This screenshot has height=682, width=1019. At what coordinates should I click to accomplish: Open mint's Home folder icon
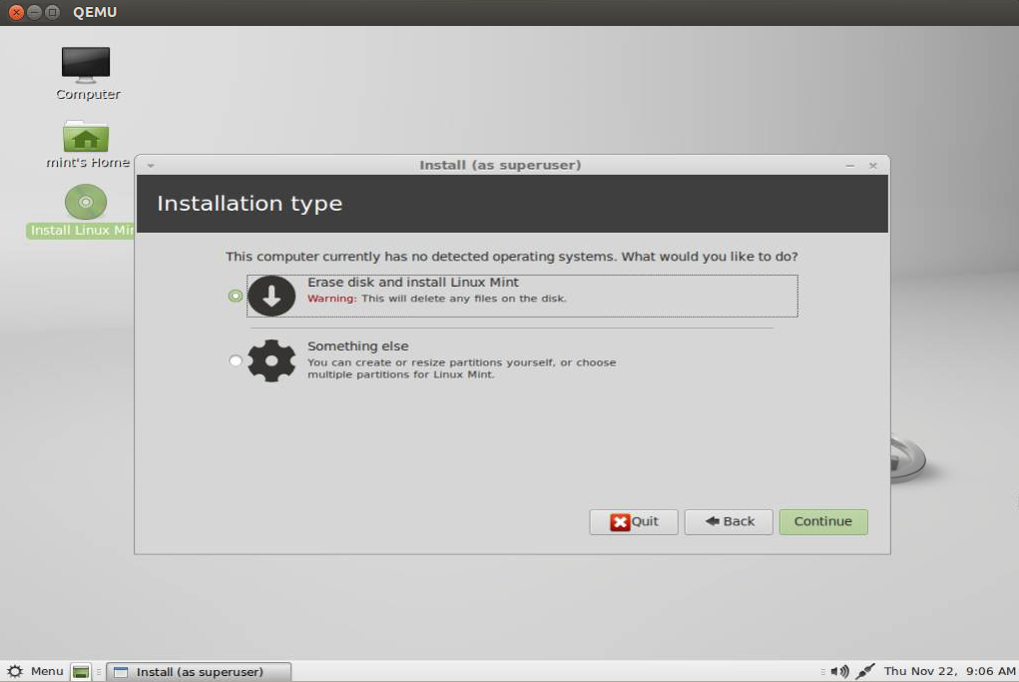(86, 137)
